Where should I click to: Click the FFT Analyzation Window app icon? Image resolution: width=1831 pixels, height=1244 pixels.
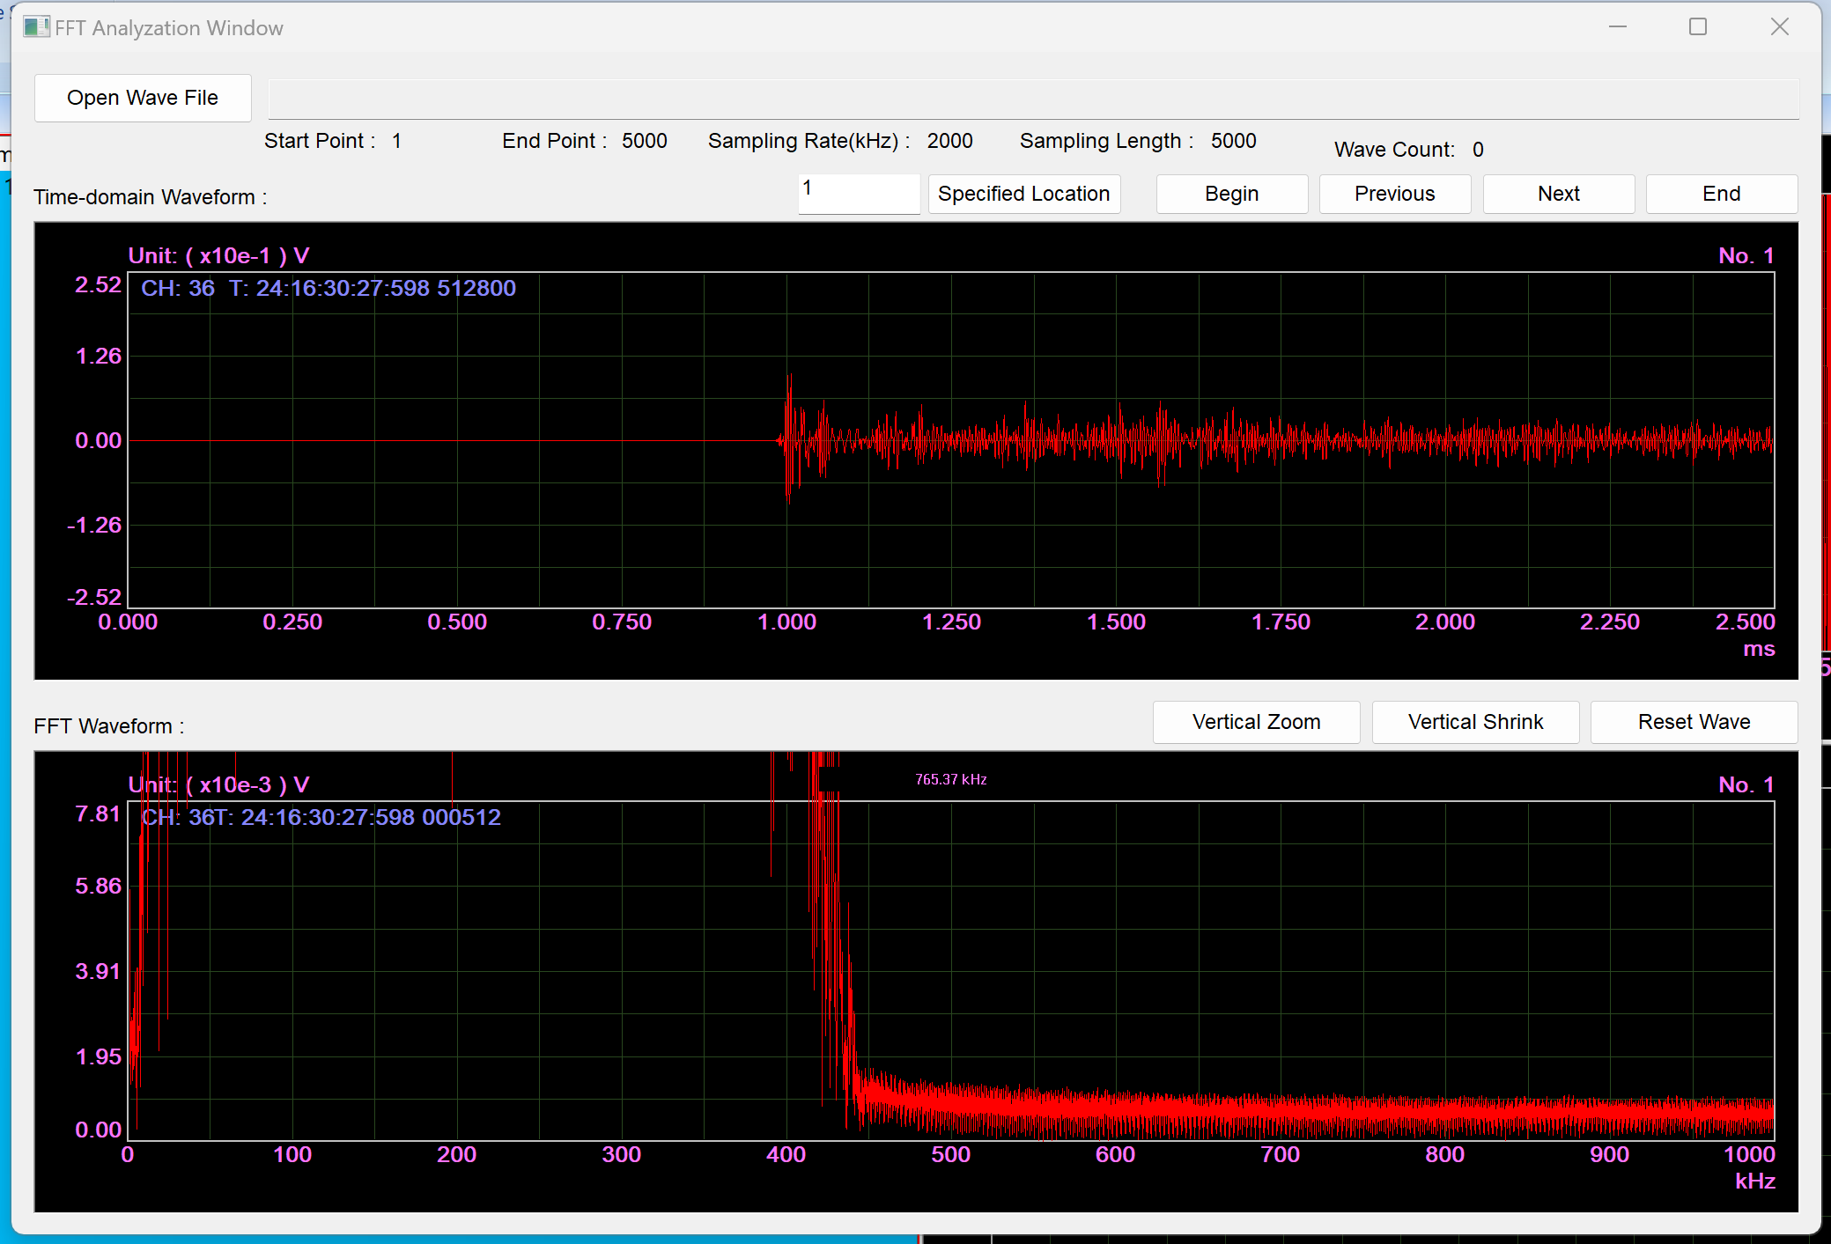[36, 27]
